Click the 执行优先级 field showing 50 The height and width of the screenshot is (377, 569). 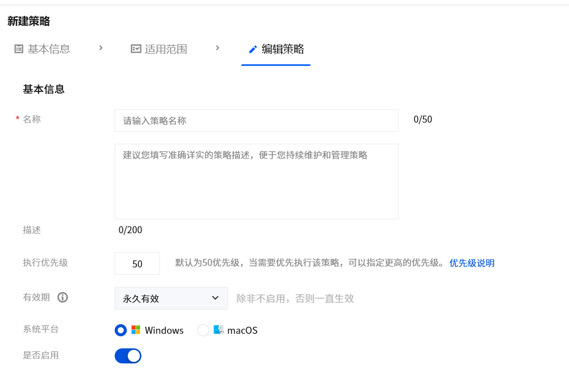point(137,263)
